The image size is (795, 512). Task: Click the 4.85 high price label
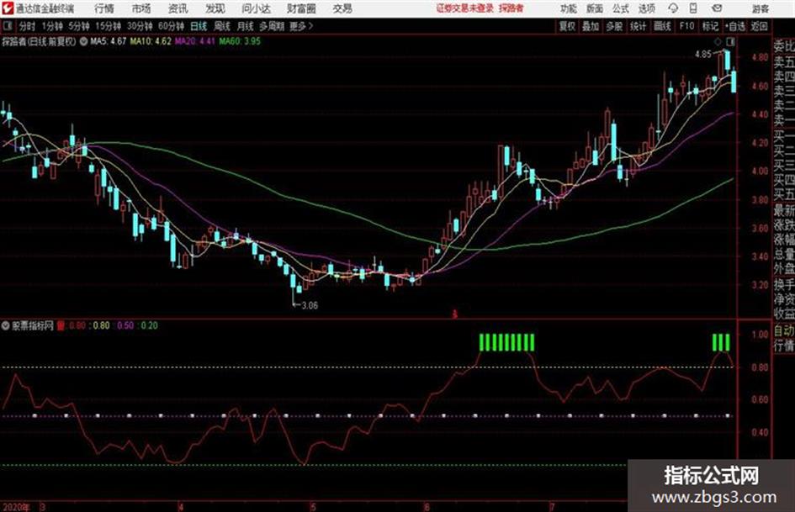(702, 55)
